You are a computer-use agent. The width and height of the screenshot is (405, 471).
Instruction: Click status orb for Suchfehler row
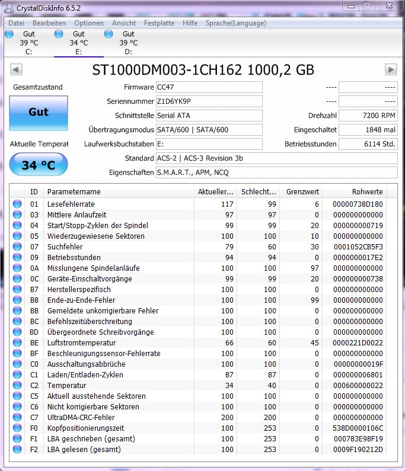pos(17,246)
